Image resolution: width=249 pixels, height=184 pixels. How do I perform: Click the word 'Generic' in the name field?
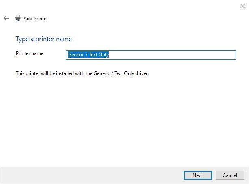point(76,55)
